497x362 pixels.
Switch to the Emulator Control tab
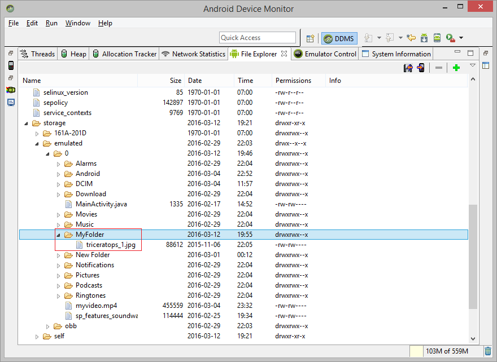[x=325, y=54]
